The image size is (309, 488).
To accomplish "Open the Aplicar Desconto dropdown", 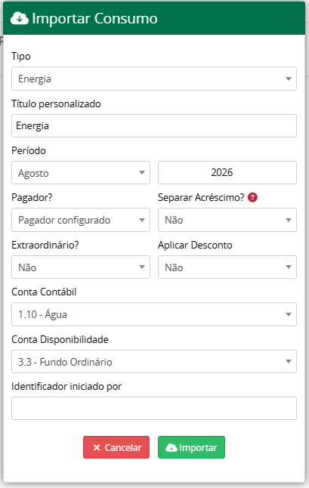I will pyautogui.click(x=227, y=267).
